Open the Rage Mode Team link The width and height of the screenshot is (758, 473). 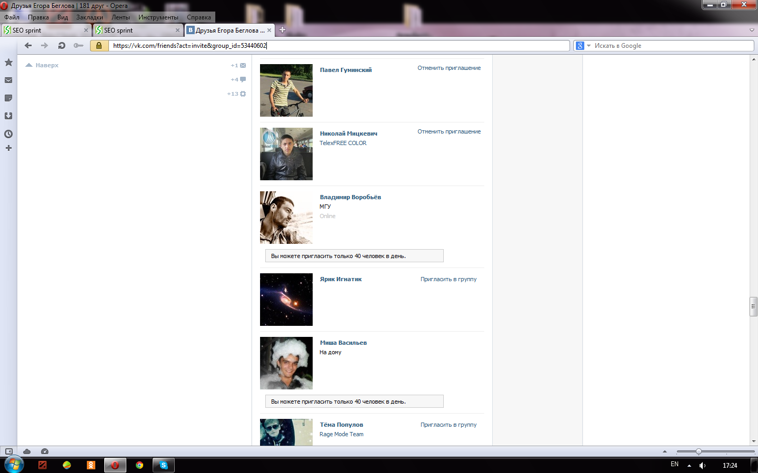click(x=342, y=434)
